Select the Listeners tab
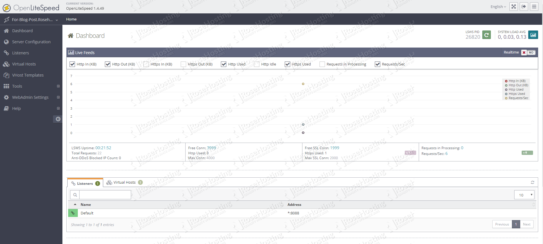This screenshot has width=543, height=244. [85, 183]
